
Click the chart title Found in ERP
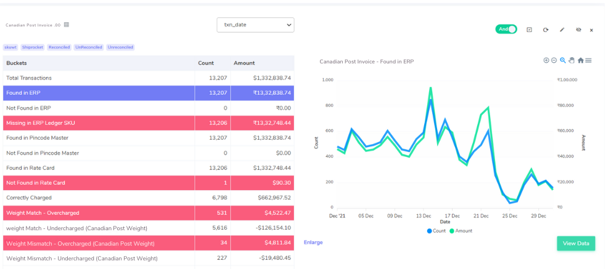coord(367,62)
